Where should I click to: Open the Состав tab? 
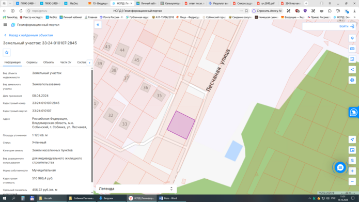81,63
